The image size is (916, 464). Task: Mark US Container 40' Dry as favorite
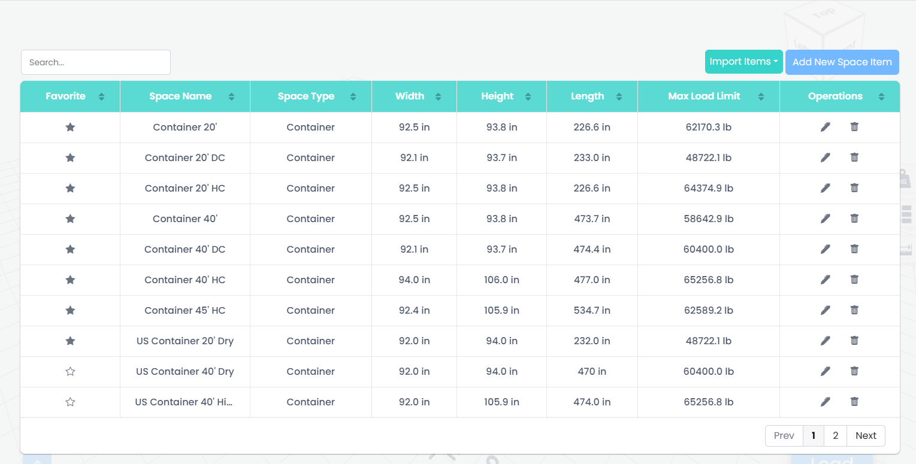coord(70,371)
